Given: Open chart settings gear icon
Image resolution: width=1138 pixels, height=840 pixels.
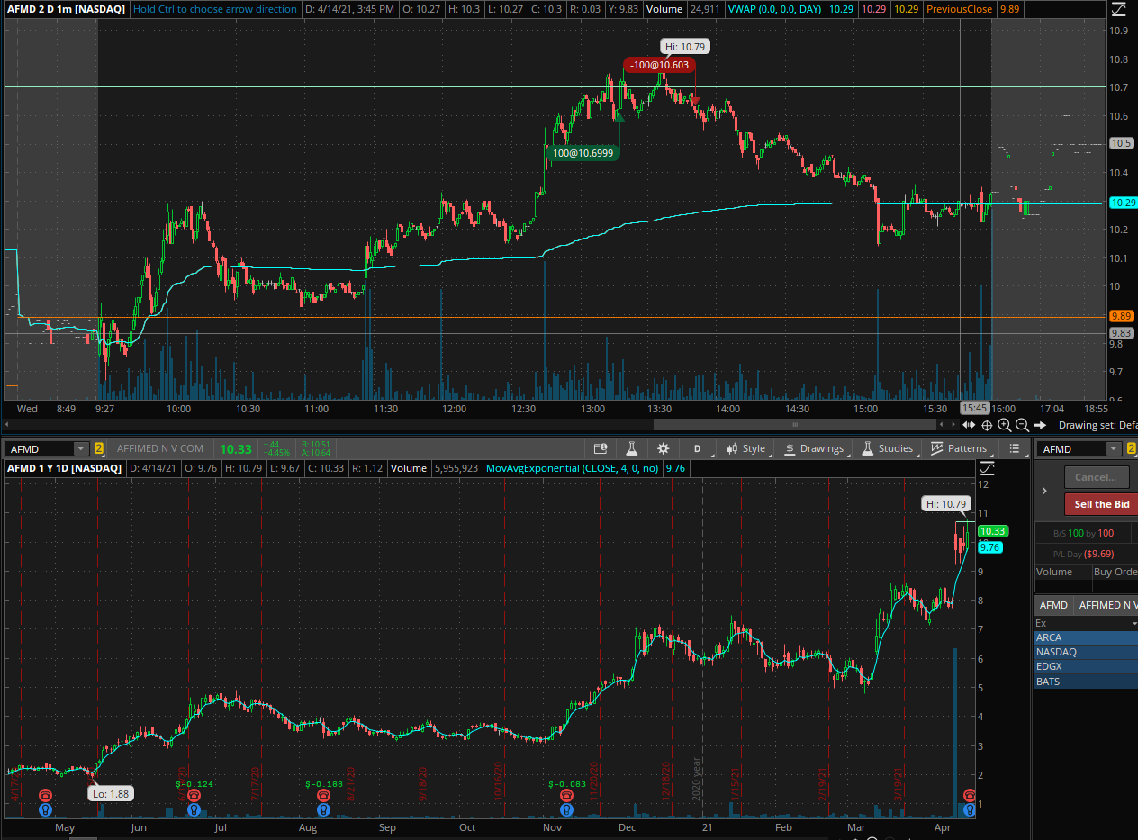Looking at the screenshot, I should tap(664, 448).
